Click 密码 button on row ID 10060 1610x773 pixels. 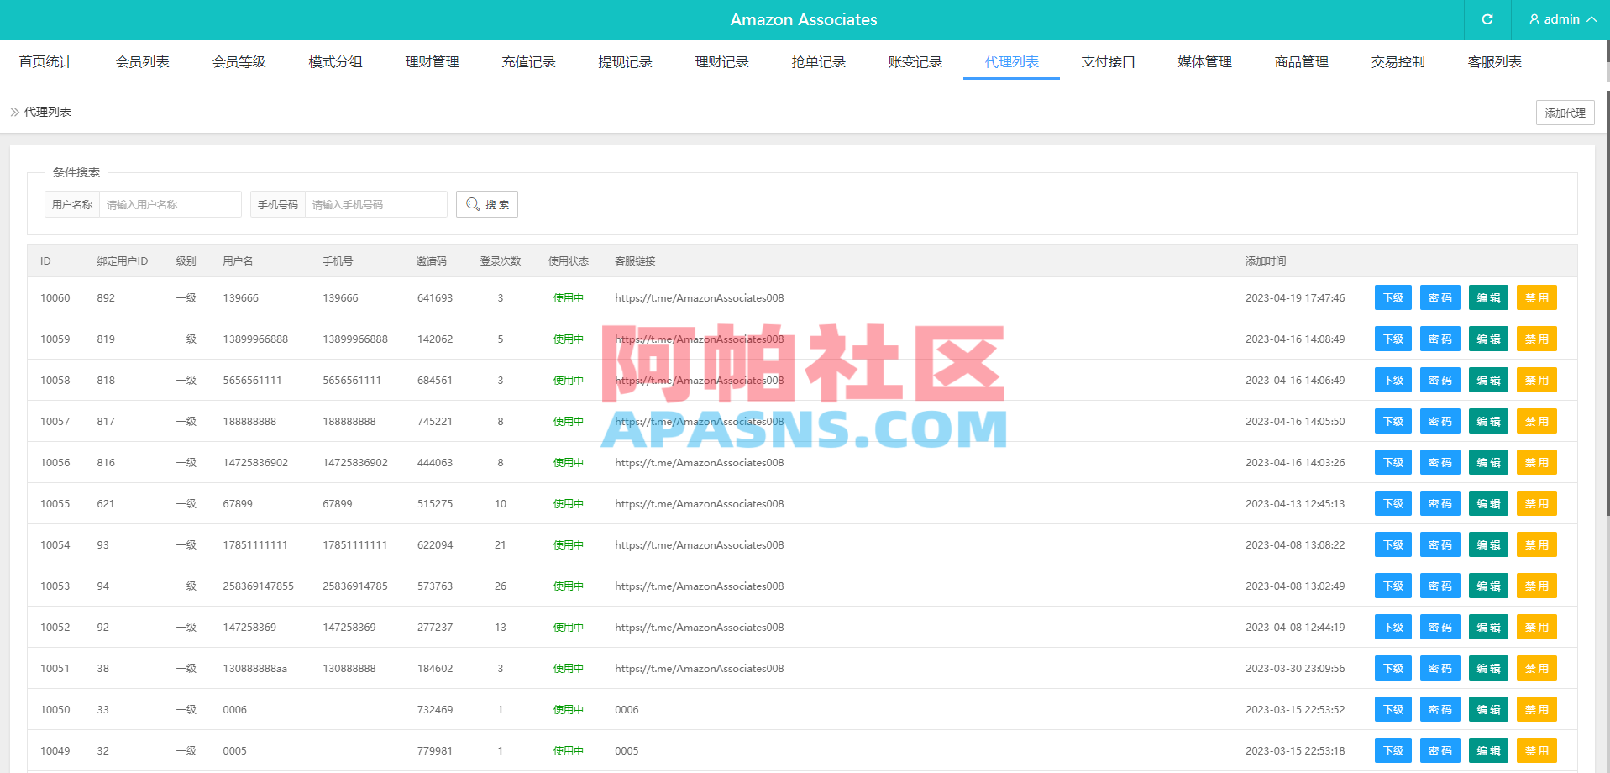pos(1440,297)
